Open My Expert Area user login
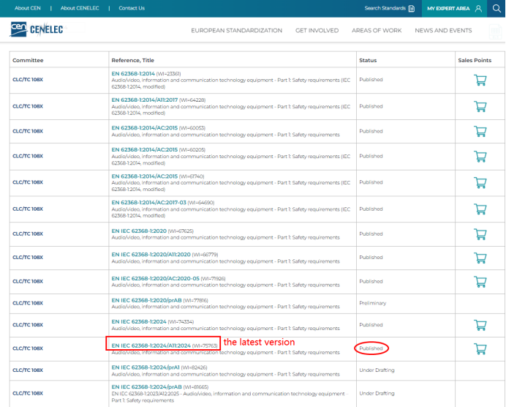 tap(454, 8)
